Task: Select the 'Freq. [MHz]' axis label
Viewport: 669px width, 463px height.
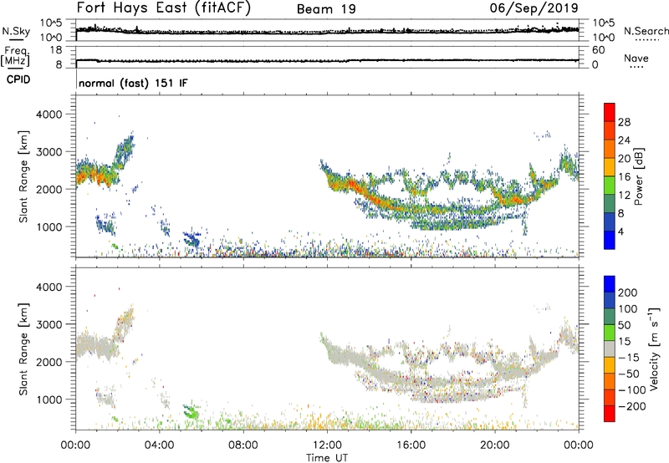Action: pos(15,57)
